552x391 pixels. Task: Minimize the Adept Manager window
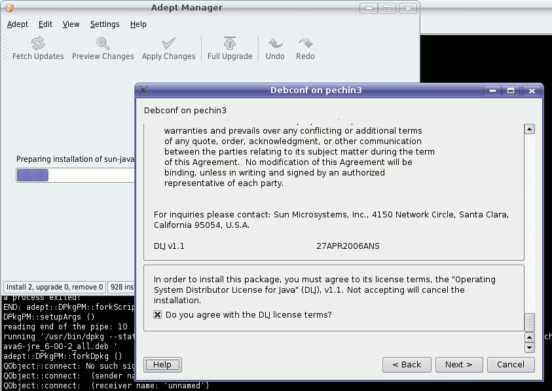(369, 8)
